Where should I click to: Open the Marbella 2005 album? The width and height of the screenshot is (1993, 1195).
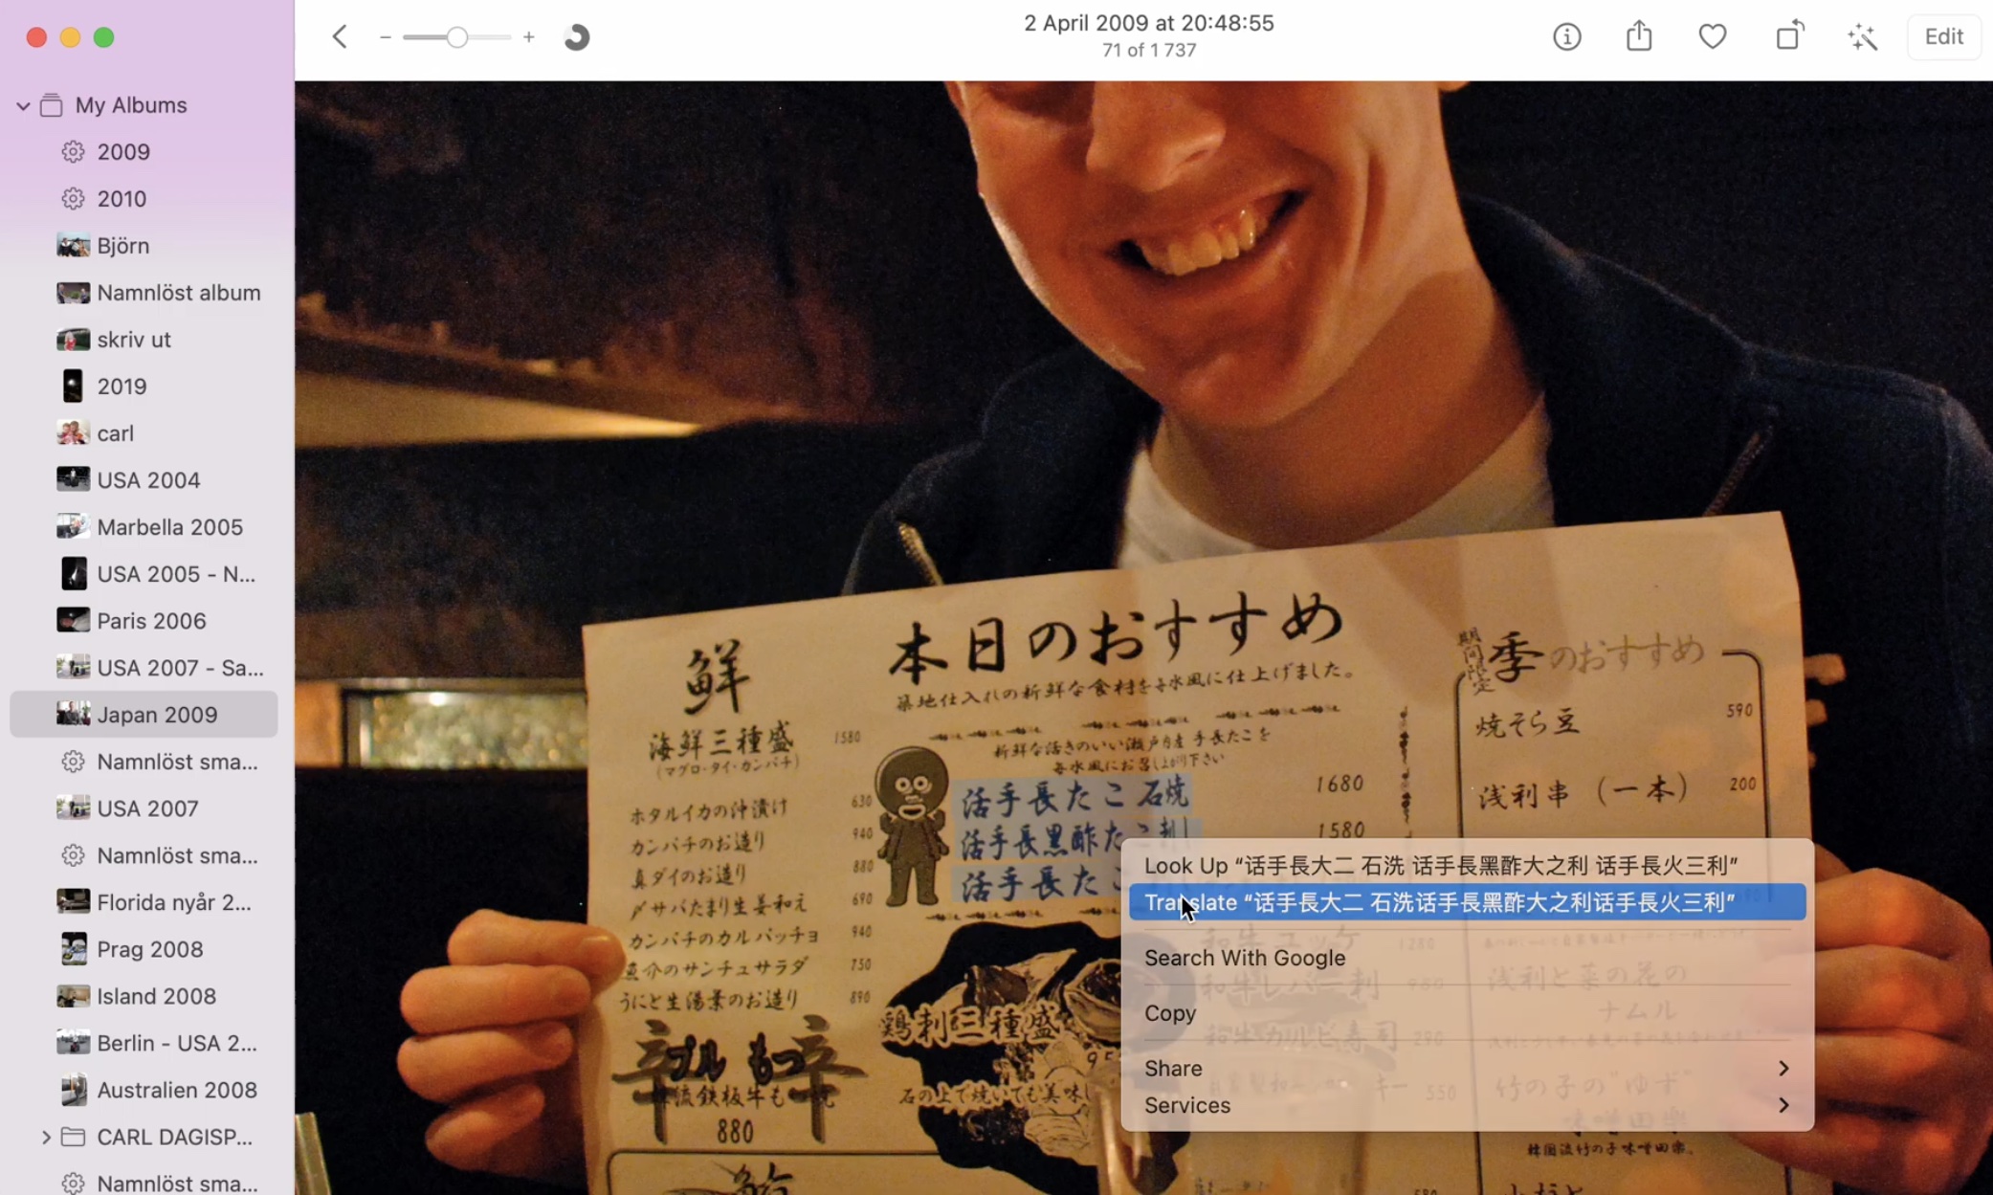144,527
